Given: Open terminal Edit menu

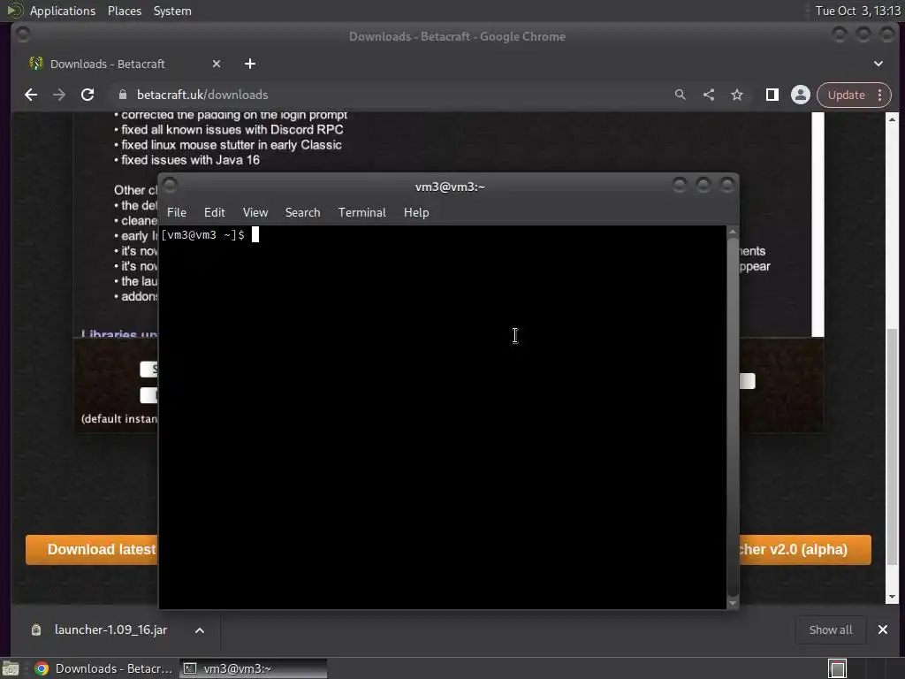Looking at the screenshot, I should tap(214, 212).
